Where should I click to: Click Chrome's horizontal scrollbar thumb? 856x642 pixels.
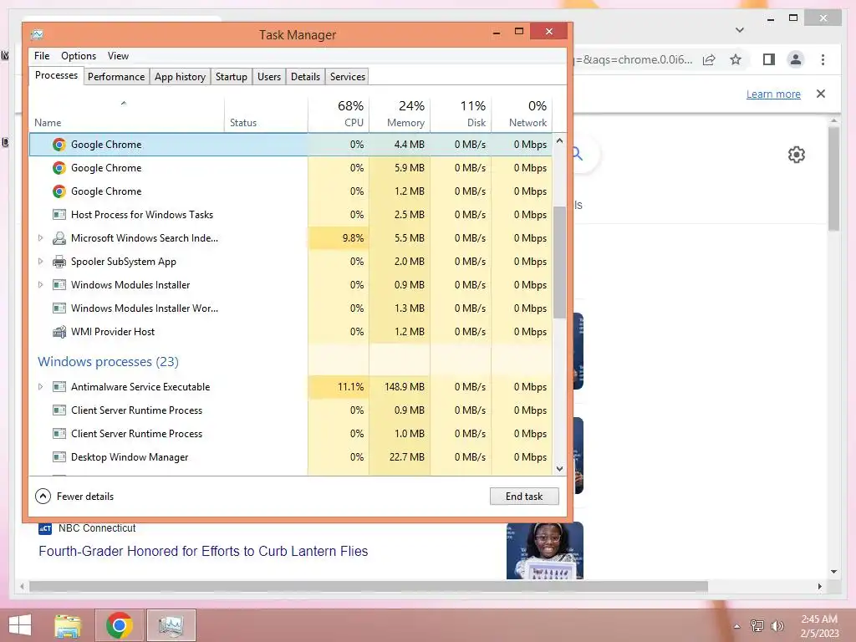coord(369,586)
